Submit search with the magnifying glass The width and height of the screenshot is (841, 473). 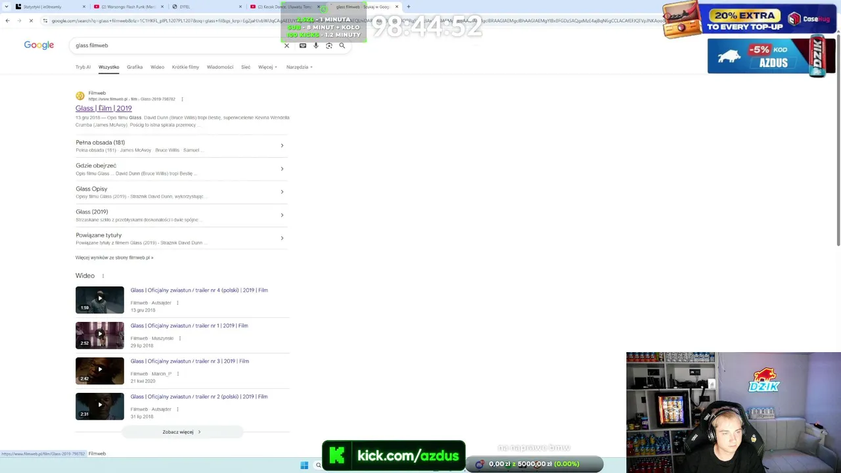pyautogui.click(x=342, y=45)
